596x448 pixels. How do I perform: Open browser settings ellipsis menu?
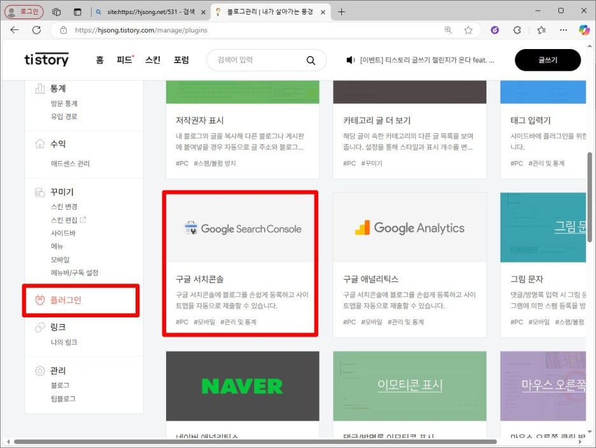tap(564, 30)
